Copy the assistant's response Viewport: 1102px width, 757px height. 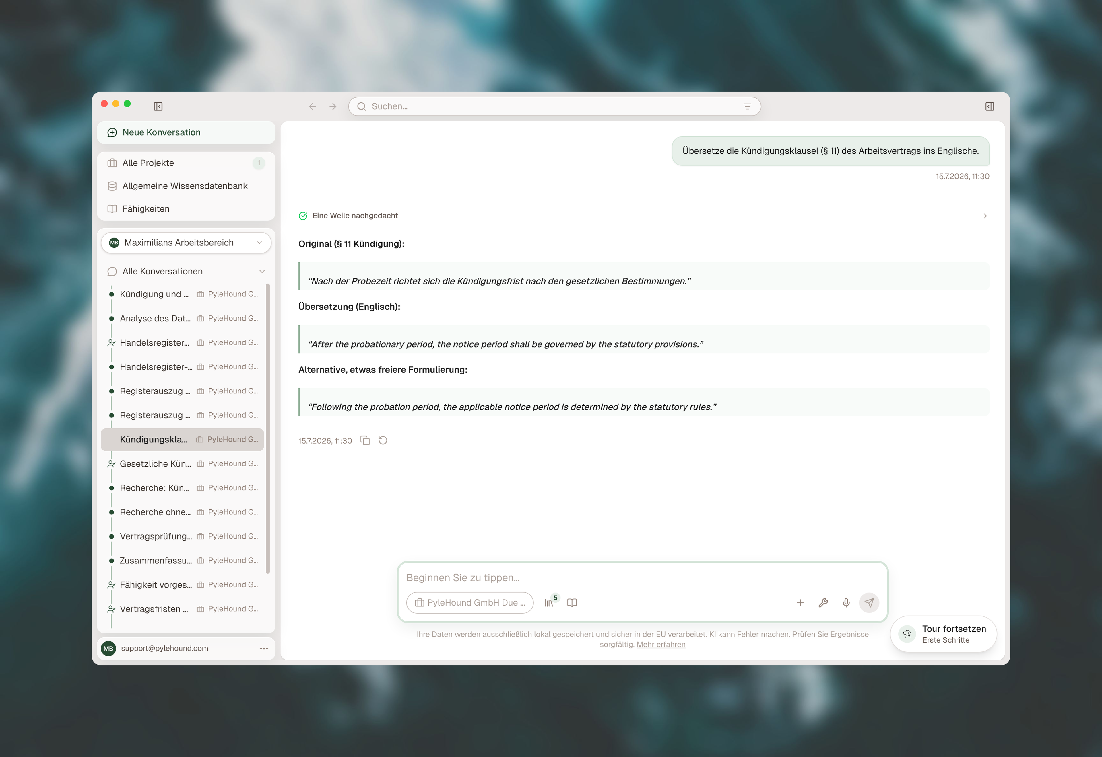(365, 441)
